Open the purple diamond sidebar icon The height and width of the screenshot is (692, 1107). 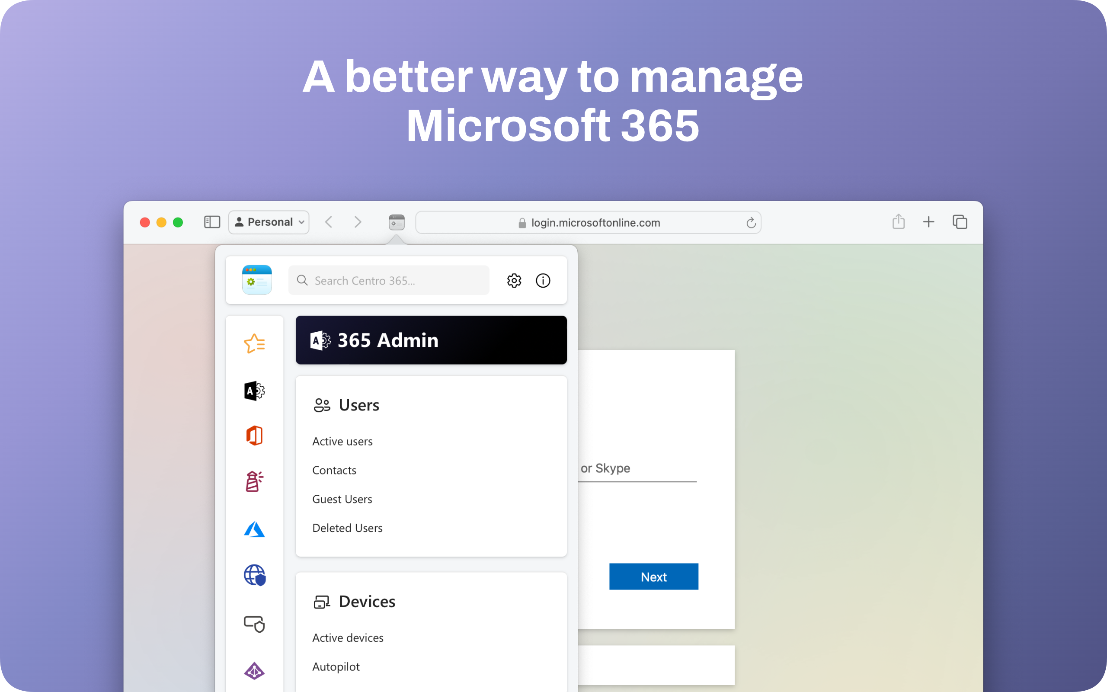254,671
